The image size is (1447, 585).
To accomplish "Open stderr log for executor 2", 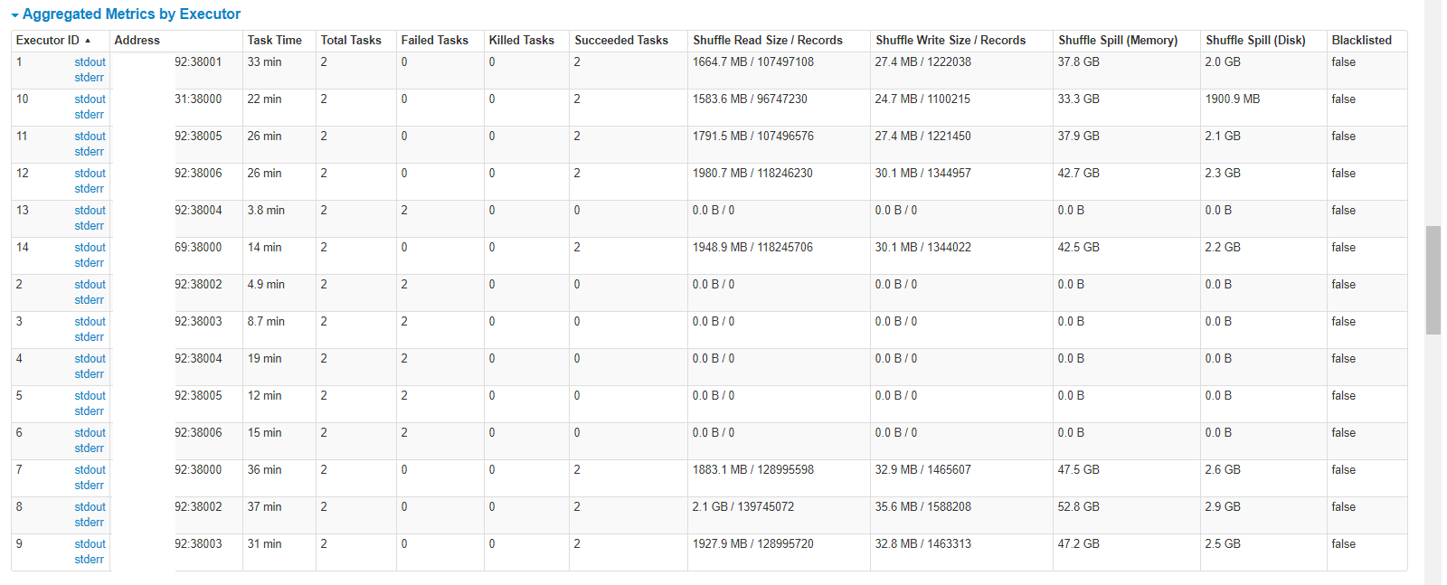I will click(89, 300).
